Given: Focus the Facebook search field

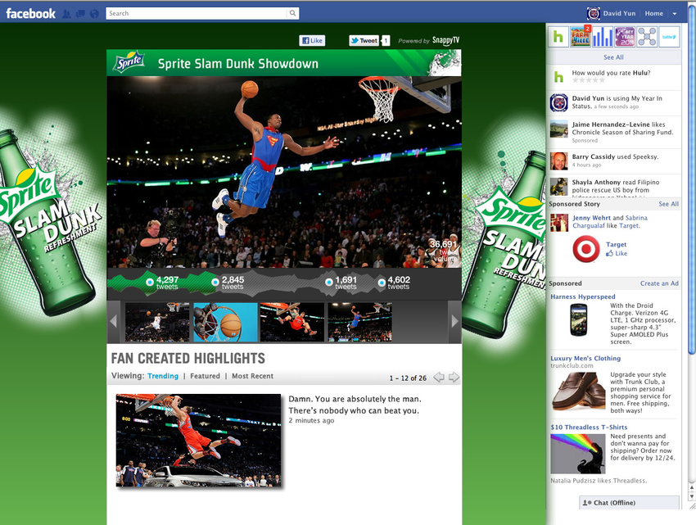Looking at the screenshot, I should click(x=197, y=13).
